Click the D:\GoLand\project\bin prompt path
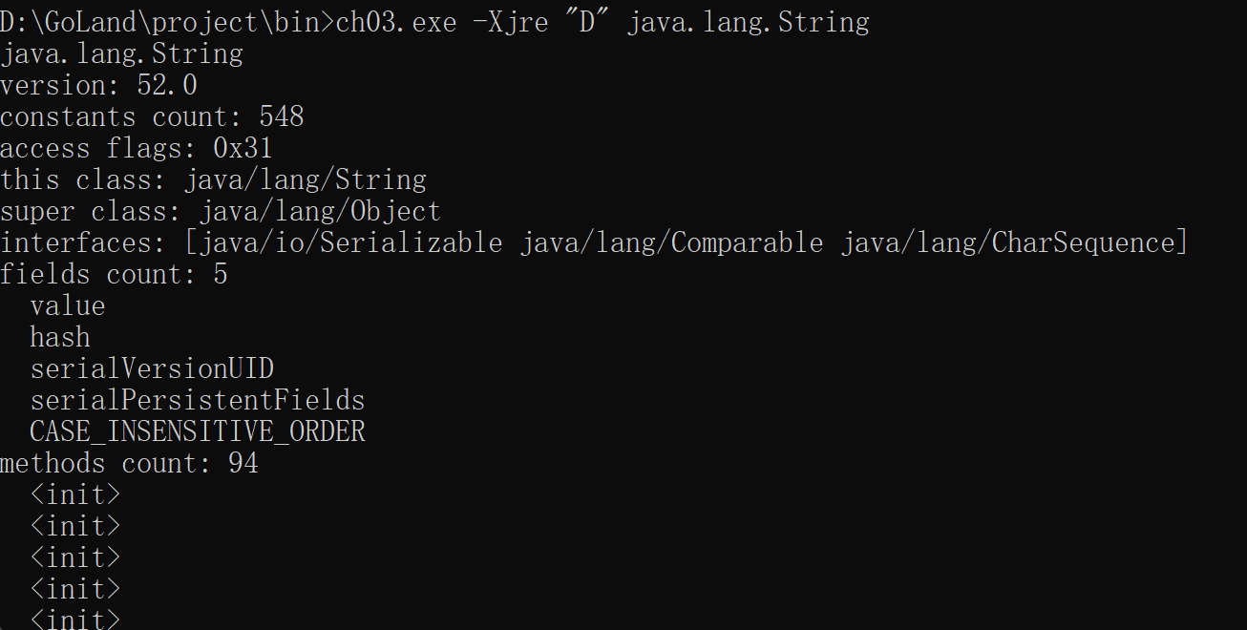Screen dimensions: 1247x630 click(160, 22)
